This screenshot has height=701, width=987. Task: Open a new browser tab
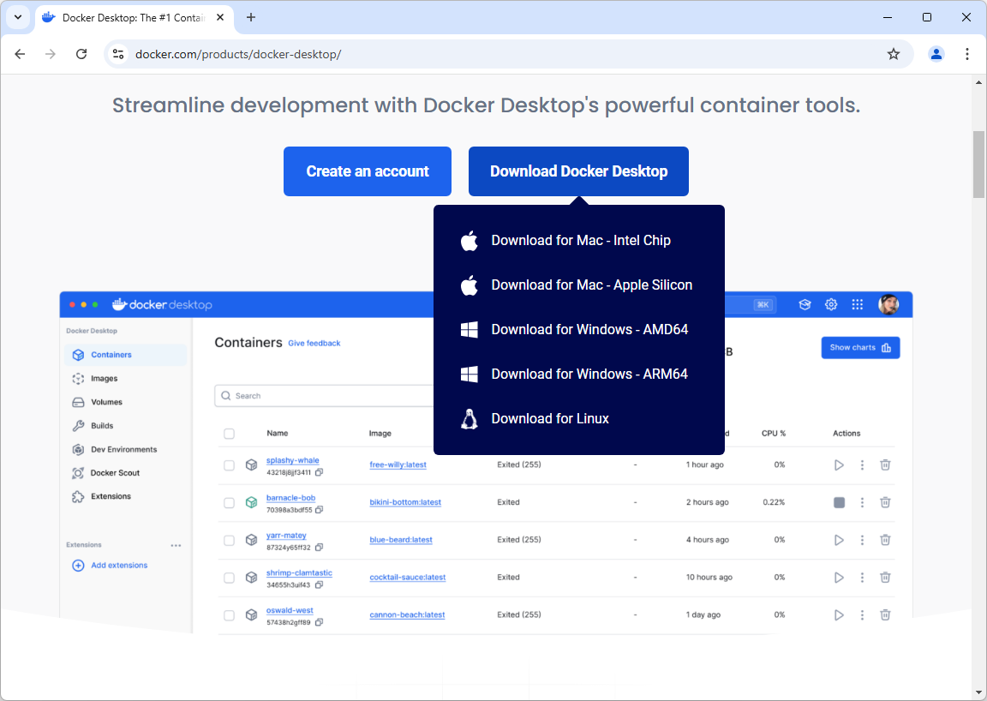click(250, 17)
